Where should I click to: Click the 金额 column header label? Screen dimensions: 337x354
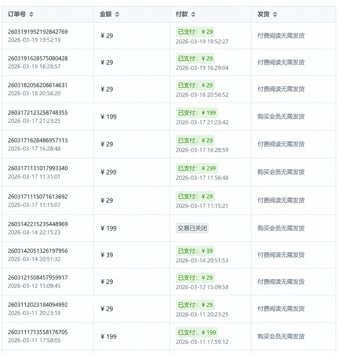(106, 14)
